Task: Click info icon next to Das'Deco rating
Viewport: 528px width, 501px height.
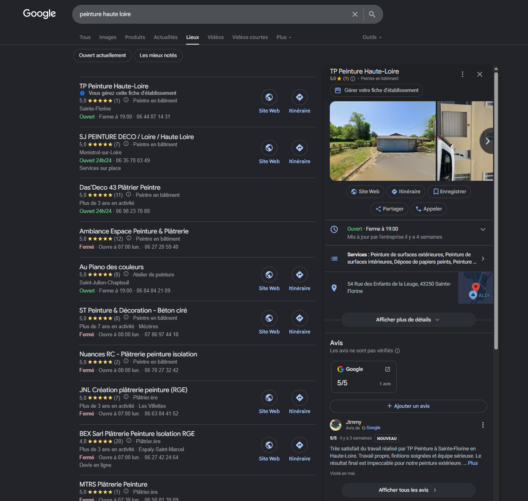Action: coord(128,194)
